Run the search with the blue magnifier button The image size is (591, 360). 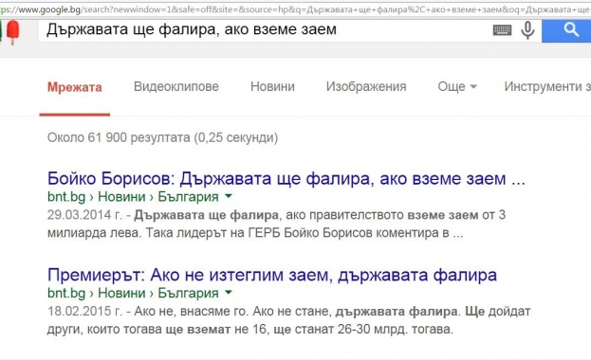click(566, 30)
